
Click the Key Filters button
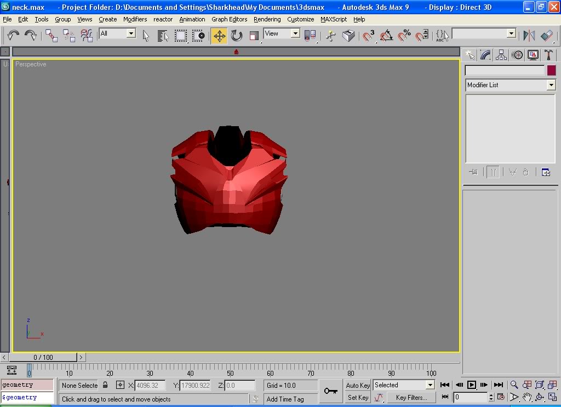coord(410,397)
